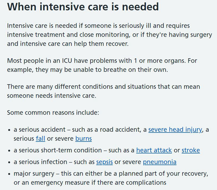217x190 pixels.
Task: Click the "a serious infection" bullet text
Action: coord(40,162)
